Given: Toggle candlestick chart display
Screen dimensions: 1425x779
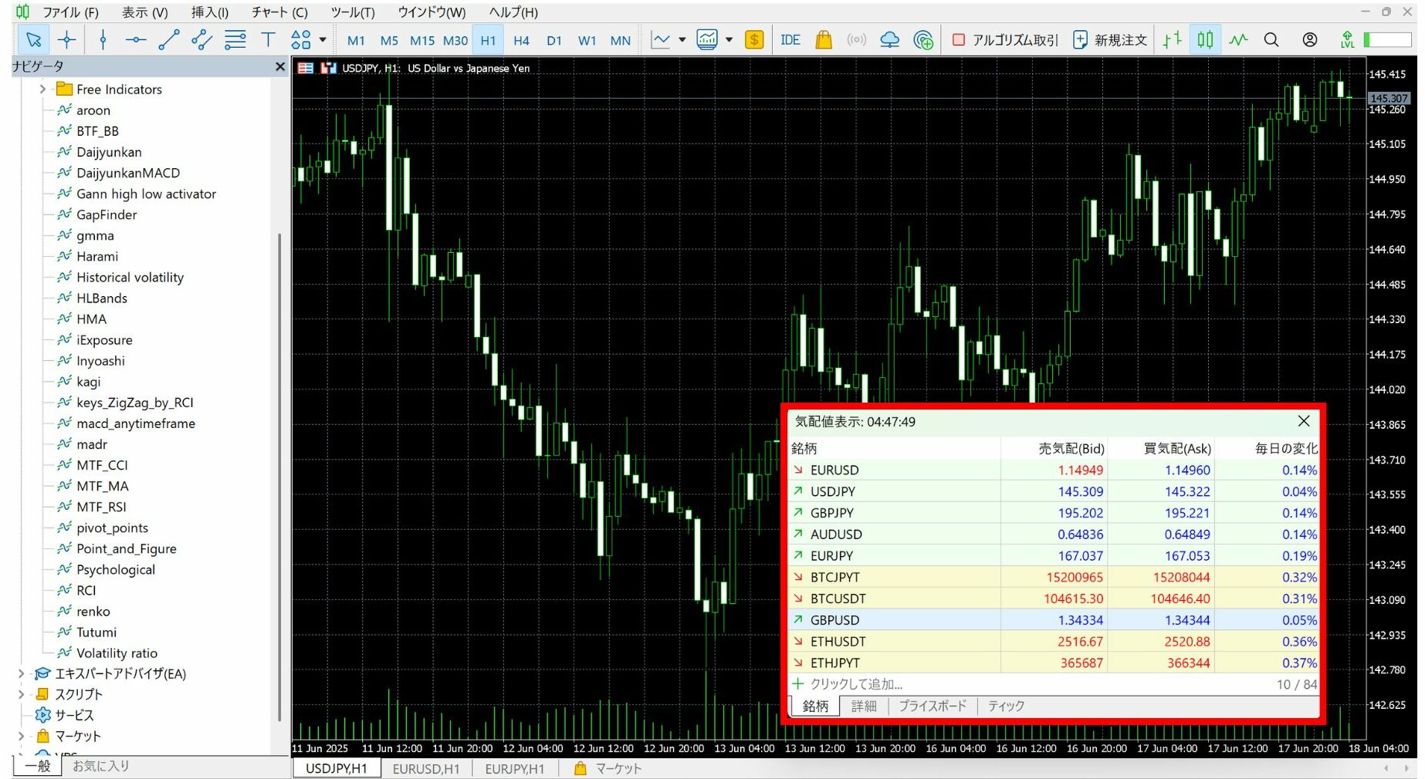Looking at the screenshot, I should click(x=1205, y=40).
